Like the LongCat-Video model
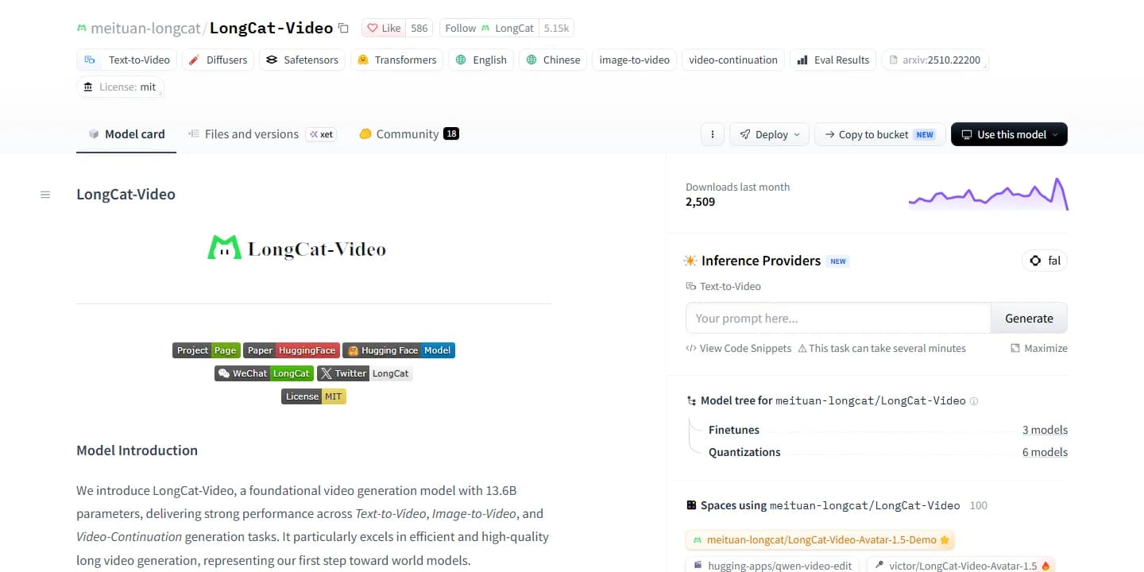Screen dimensions: 1144x572 (x=384, y=28)
